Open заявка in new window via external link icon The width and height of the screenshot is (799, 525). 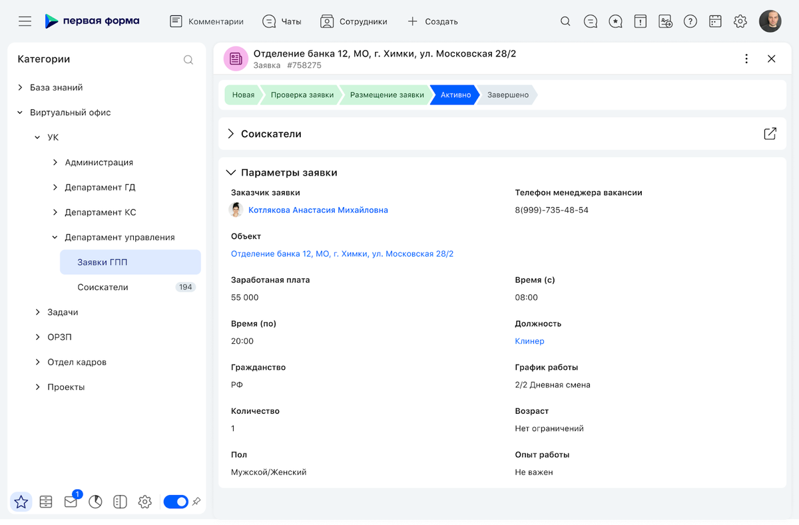pos(770,133)
